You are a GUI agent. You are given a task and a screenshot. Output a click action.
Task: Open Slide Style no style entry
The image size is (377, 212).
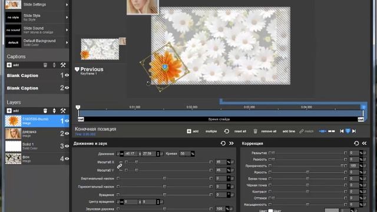tap(37, 17)
